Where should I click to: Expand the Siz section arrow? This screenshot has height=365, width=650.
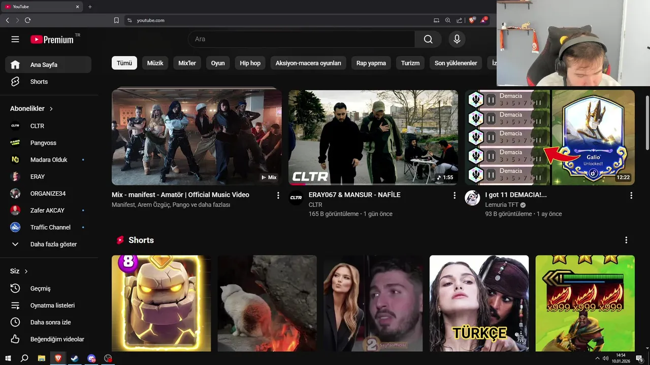(x=26, y=271)
